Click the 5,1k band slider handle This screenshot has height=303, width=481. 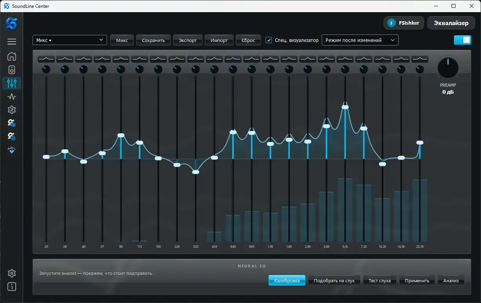click(345, 107)
